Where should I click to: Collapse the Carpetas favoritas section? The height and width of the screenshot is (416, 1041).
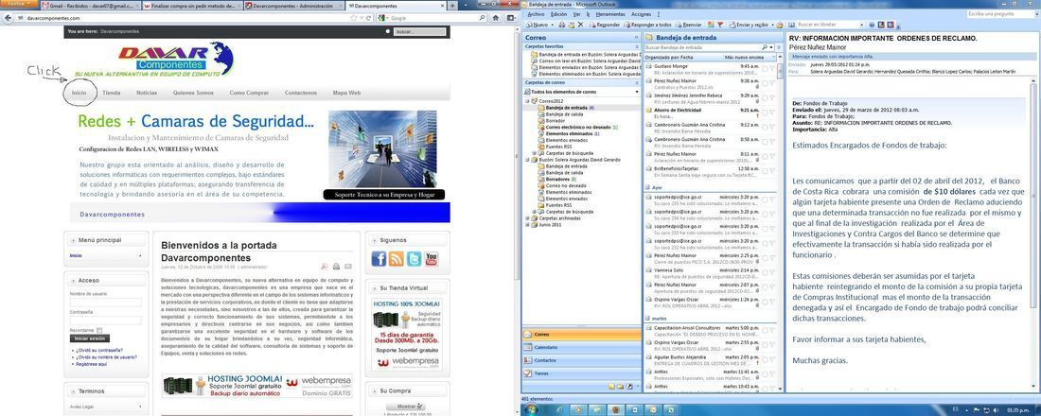coord(637,47)
